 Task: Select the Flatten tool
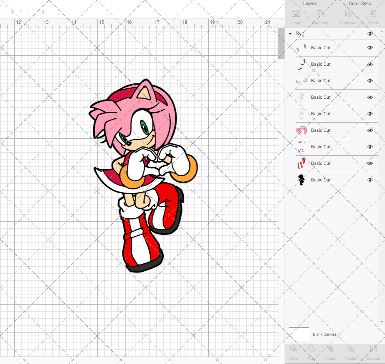tap(351, 351)
